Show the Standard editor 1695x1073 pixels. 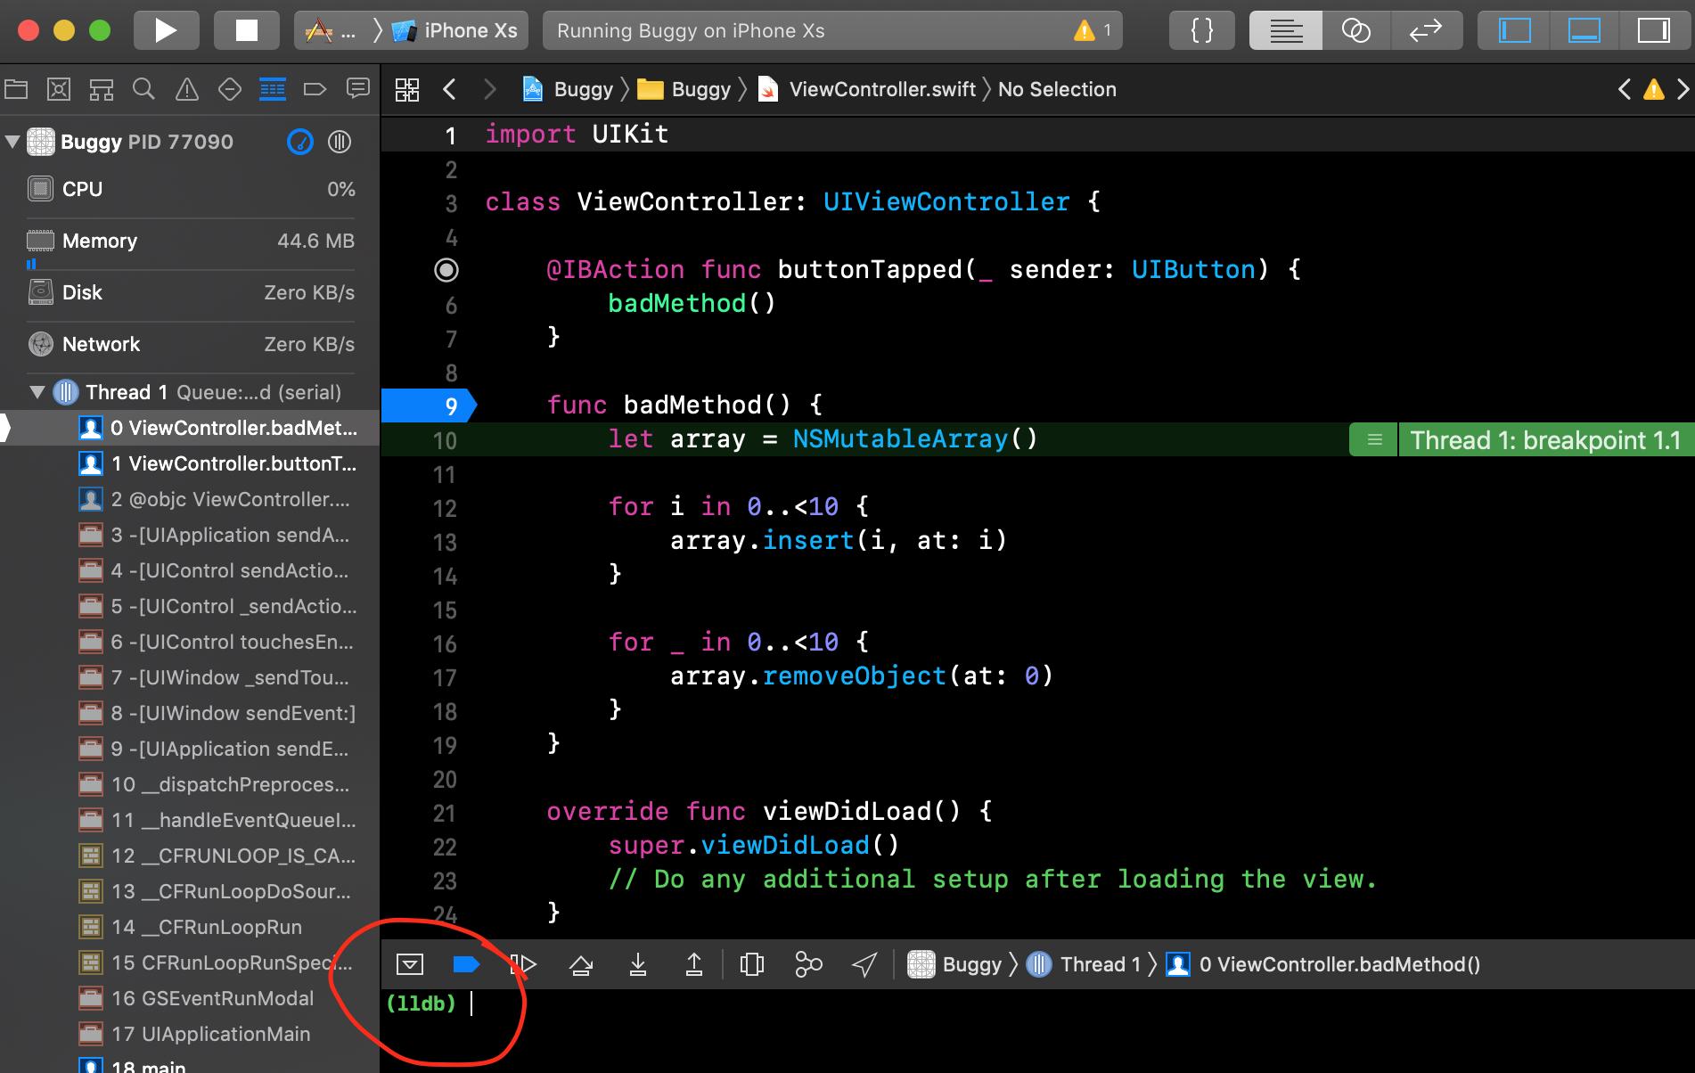tap(1285, 30)
